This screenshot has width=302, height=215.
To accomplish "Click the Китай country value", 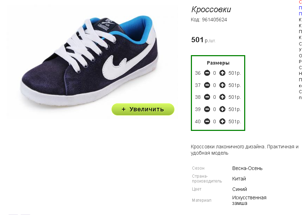I will pyautogui.click(x=239, y=179).
